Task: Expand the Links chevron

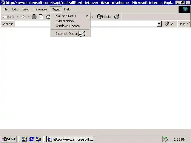Action: (x=188, y=23)
